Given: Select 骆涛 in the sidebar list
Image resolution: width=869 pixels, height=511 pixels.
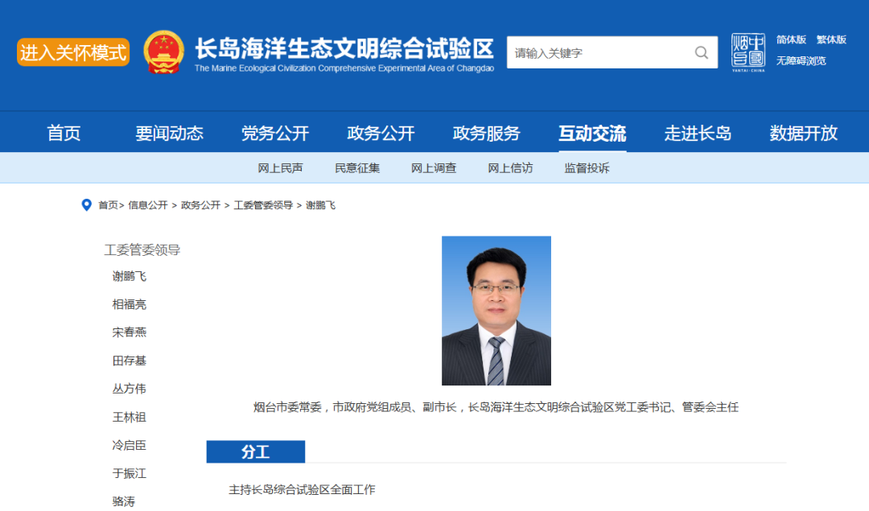Looking at the screenshot, I should coord(124,501).
